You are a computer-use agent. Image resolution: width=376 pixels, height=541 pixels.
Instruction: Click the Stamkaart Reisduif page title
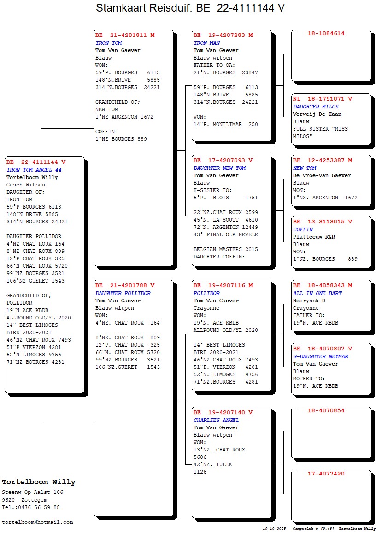pos(190,8)
